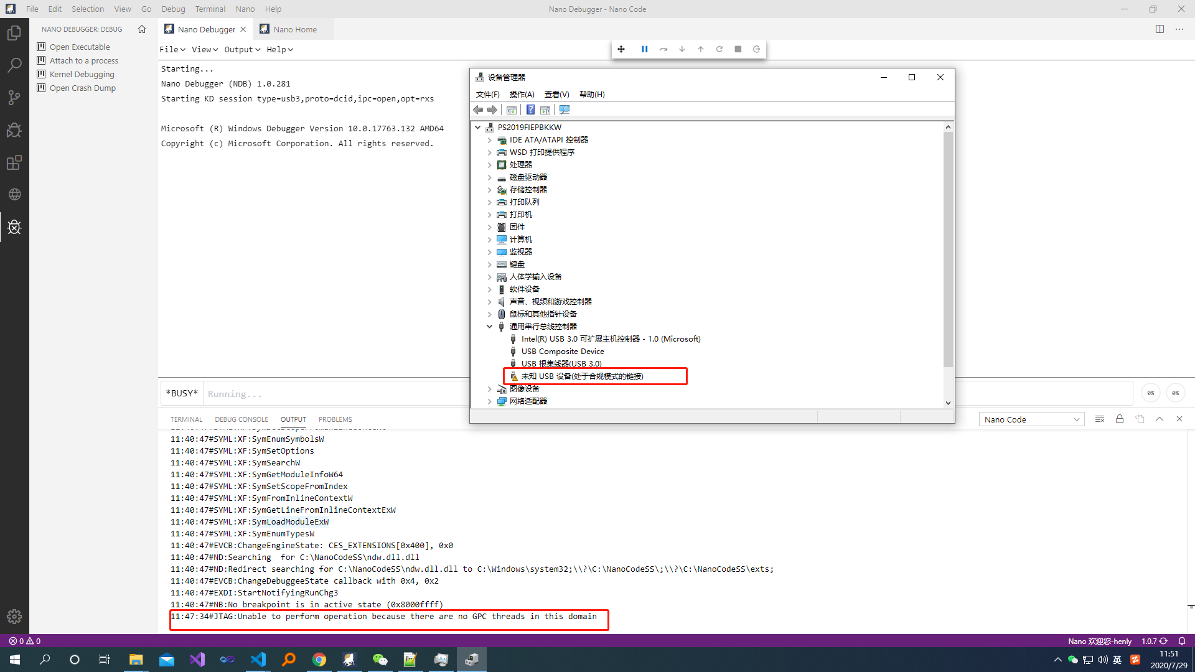The height and width of the screenshot is (672, 1195).
Task: Toggle the output scroll lock
Action: pyautogui.click(x=1120, y=419)
